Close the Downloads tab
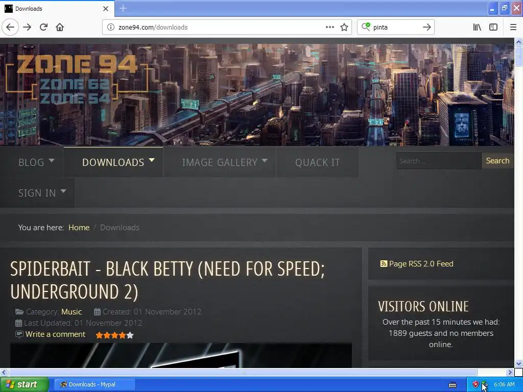Screen dimensions: 523x392 pyautogui.click(x=106, y=9)
